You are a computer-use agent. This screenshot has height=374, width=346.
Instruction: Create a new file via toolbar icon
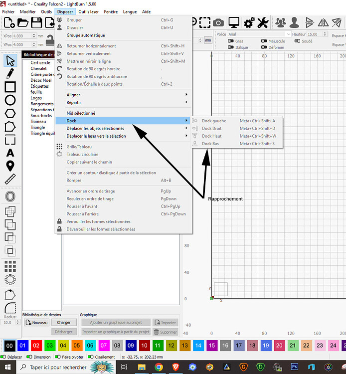coord(9,23)
